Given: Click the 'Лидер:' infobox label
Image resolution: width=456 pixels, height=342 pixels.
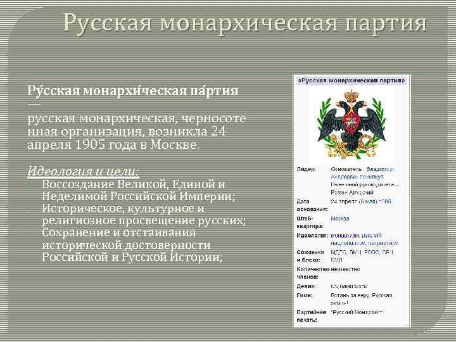Looking at the screenshot, I should (x=307, y=169).
